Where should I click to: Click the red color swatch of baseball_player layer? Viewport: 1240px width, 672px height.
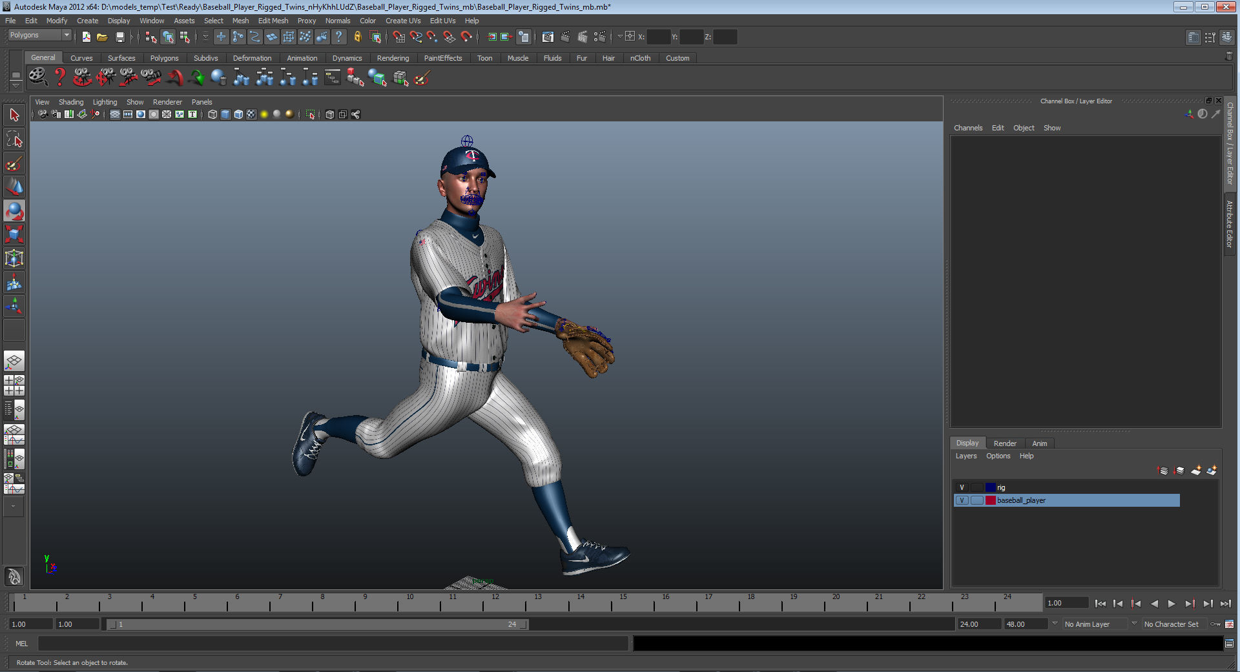tap(990, 500)
